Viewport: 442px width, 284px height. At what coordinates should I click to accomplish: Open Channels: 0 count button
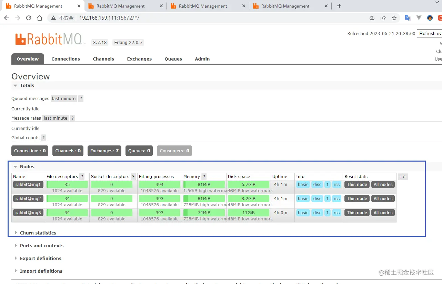click(68, 151)
